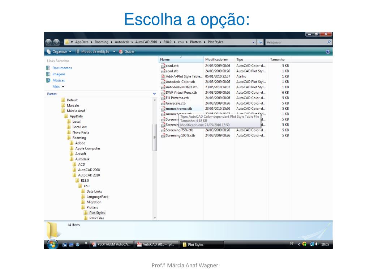
Task: Click the Gravar toolbar button
Action: [127, 51]
